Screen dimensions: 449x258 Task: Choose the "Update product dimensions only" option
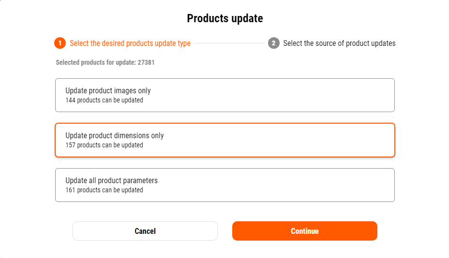tap(224, 140)
